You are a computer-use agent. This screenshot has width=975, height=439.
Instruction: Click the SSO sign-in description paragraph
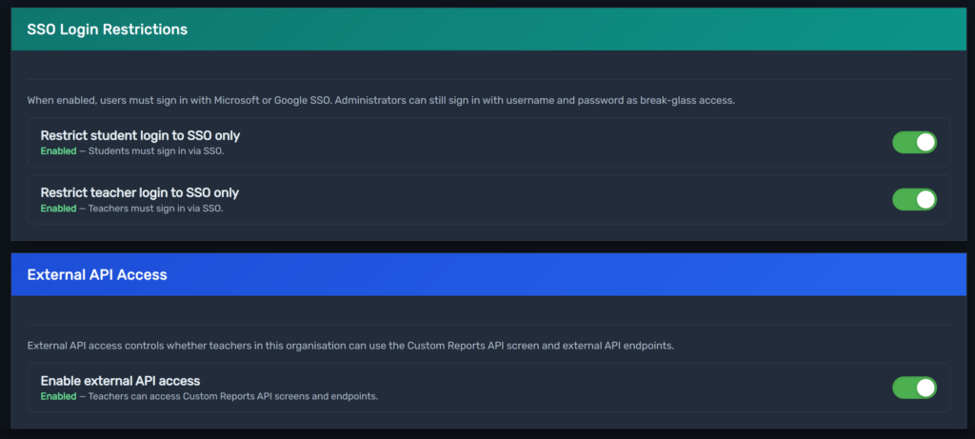(x=381, y=100)
